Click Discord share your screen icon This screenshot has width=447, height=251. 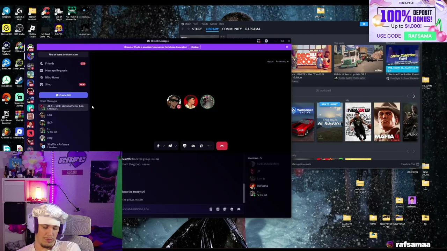[x=185, y=146]
